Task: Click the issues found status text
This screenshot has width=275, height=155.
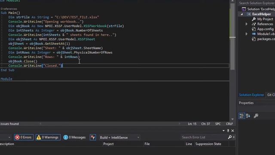Action: click(x=9, y=124)
